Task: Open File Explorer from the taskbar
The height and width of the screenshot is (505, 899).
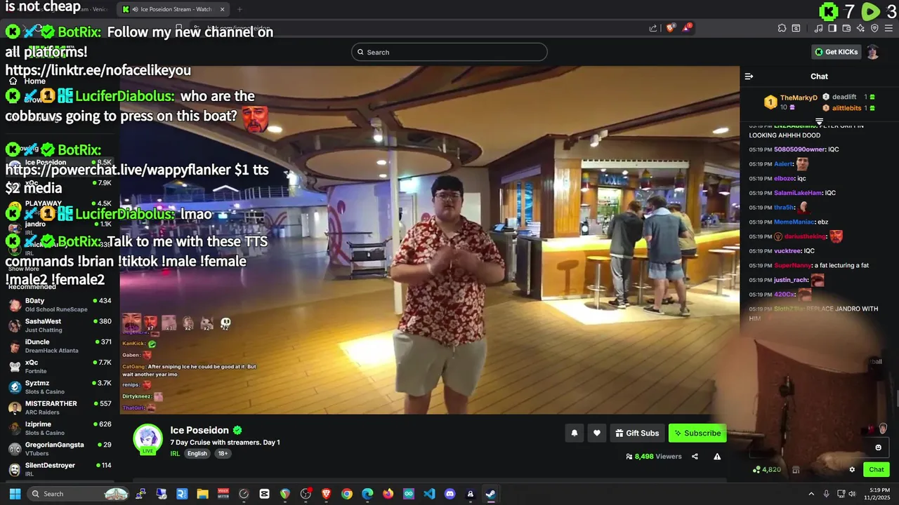Action: pos(202,494)
